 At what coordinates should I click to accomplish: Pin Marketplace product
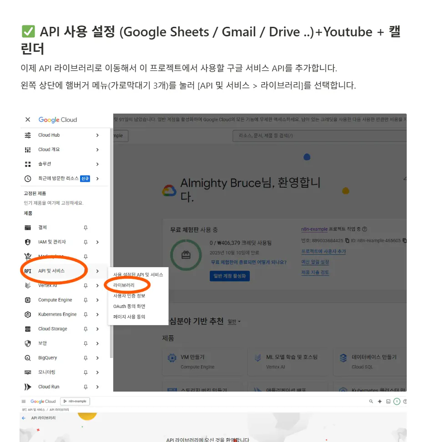pos(86,257)
